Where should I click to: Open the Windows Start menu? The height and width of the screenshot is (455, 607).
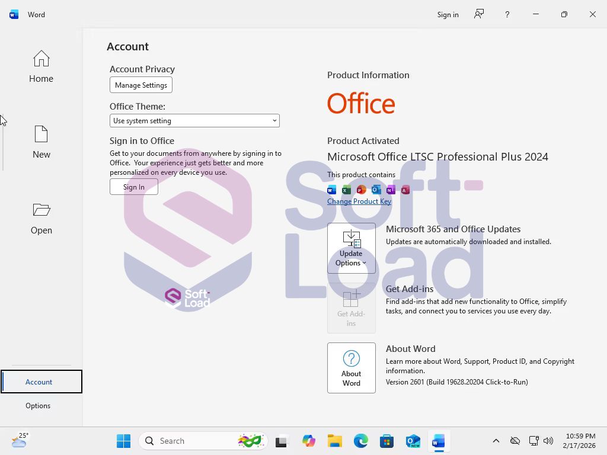tap(123, 441)
